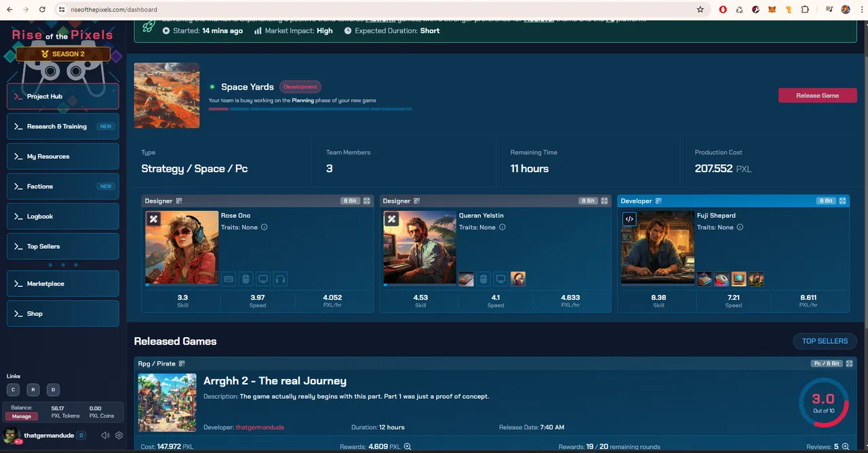Select Fuji Shepard's equipped headset item
The image size is (868, 453).
[x=756, y=279]
